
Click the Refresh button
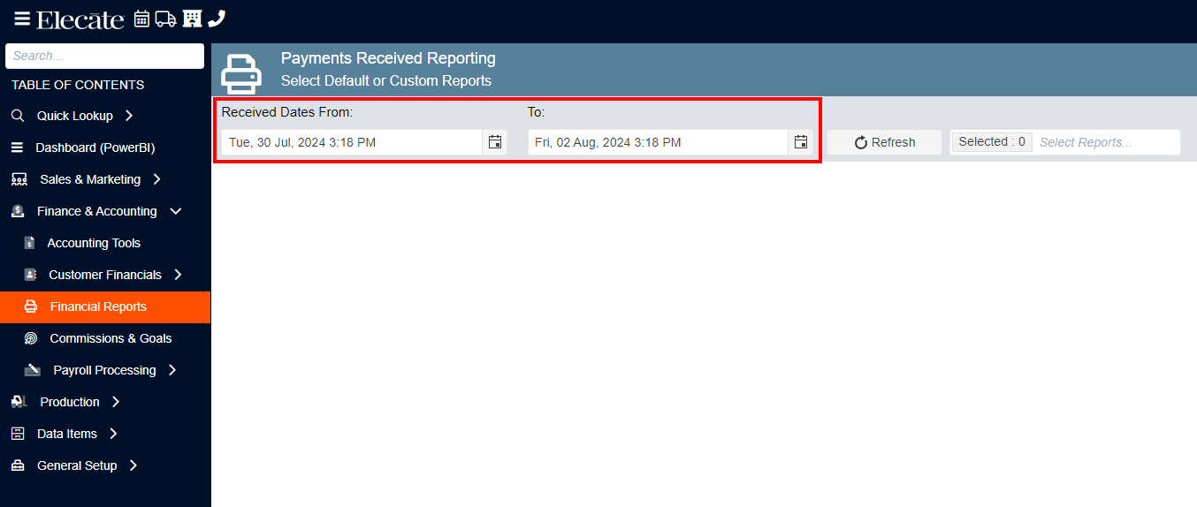coord(884,142)
